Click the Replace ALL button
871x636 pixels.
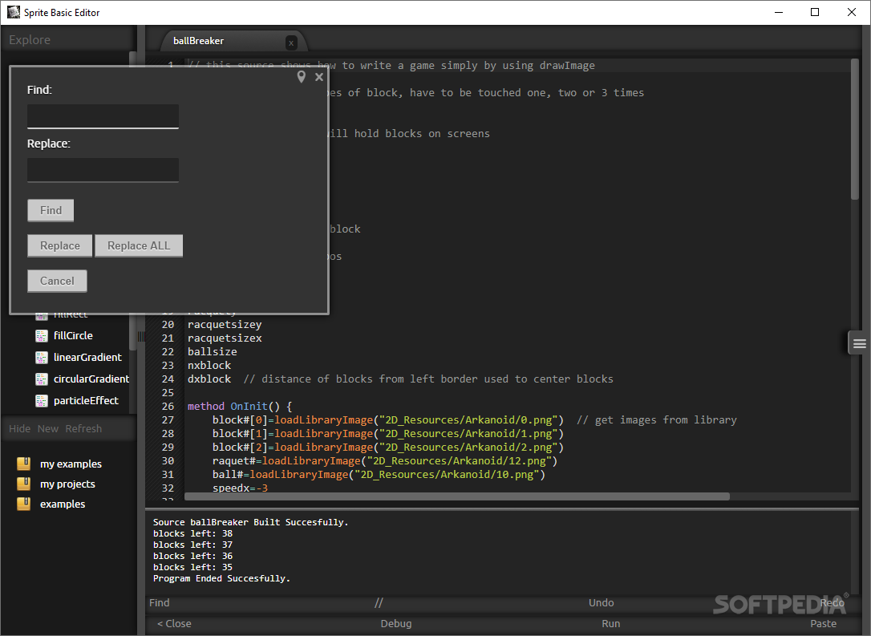point(139,245)
